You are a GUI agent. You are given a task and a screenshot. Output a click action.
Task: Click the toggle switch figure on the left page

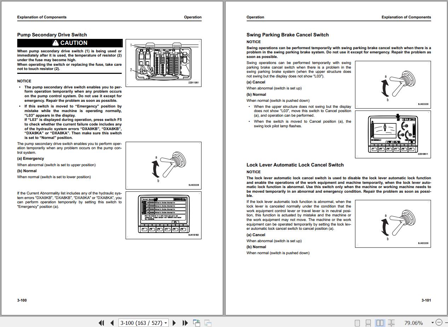[x=163, y=165]
